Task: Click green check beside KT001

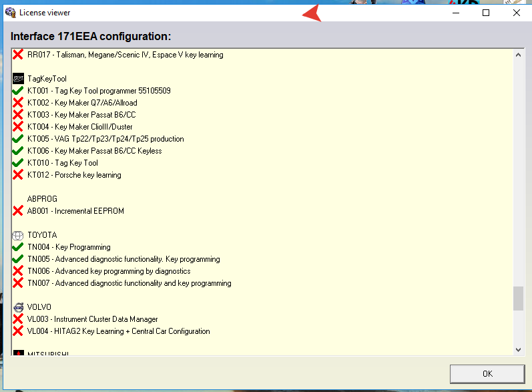Action: [17, 91]
